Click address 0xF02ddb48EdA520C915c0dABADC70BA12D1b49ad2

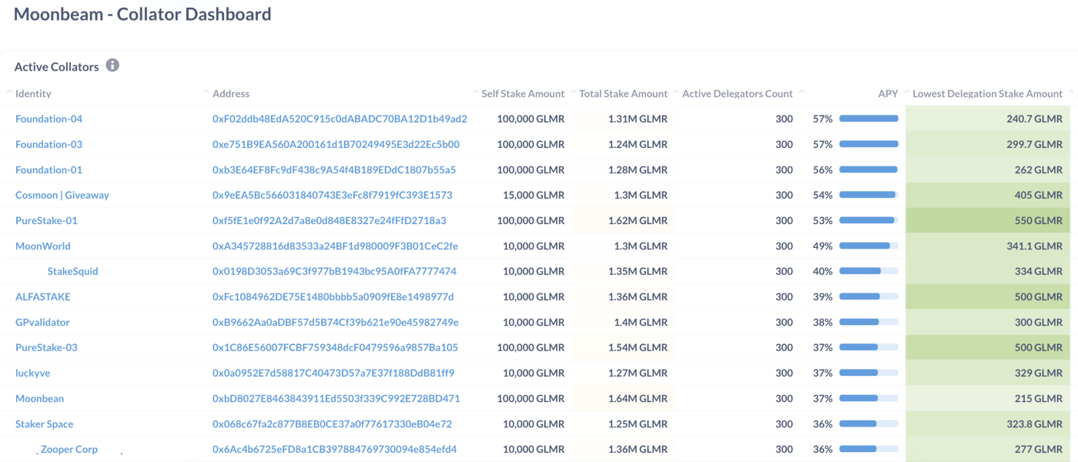(340, 119)
